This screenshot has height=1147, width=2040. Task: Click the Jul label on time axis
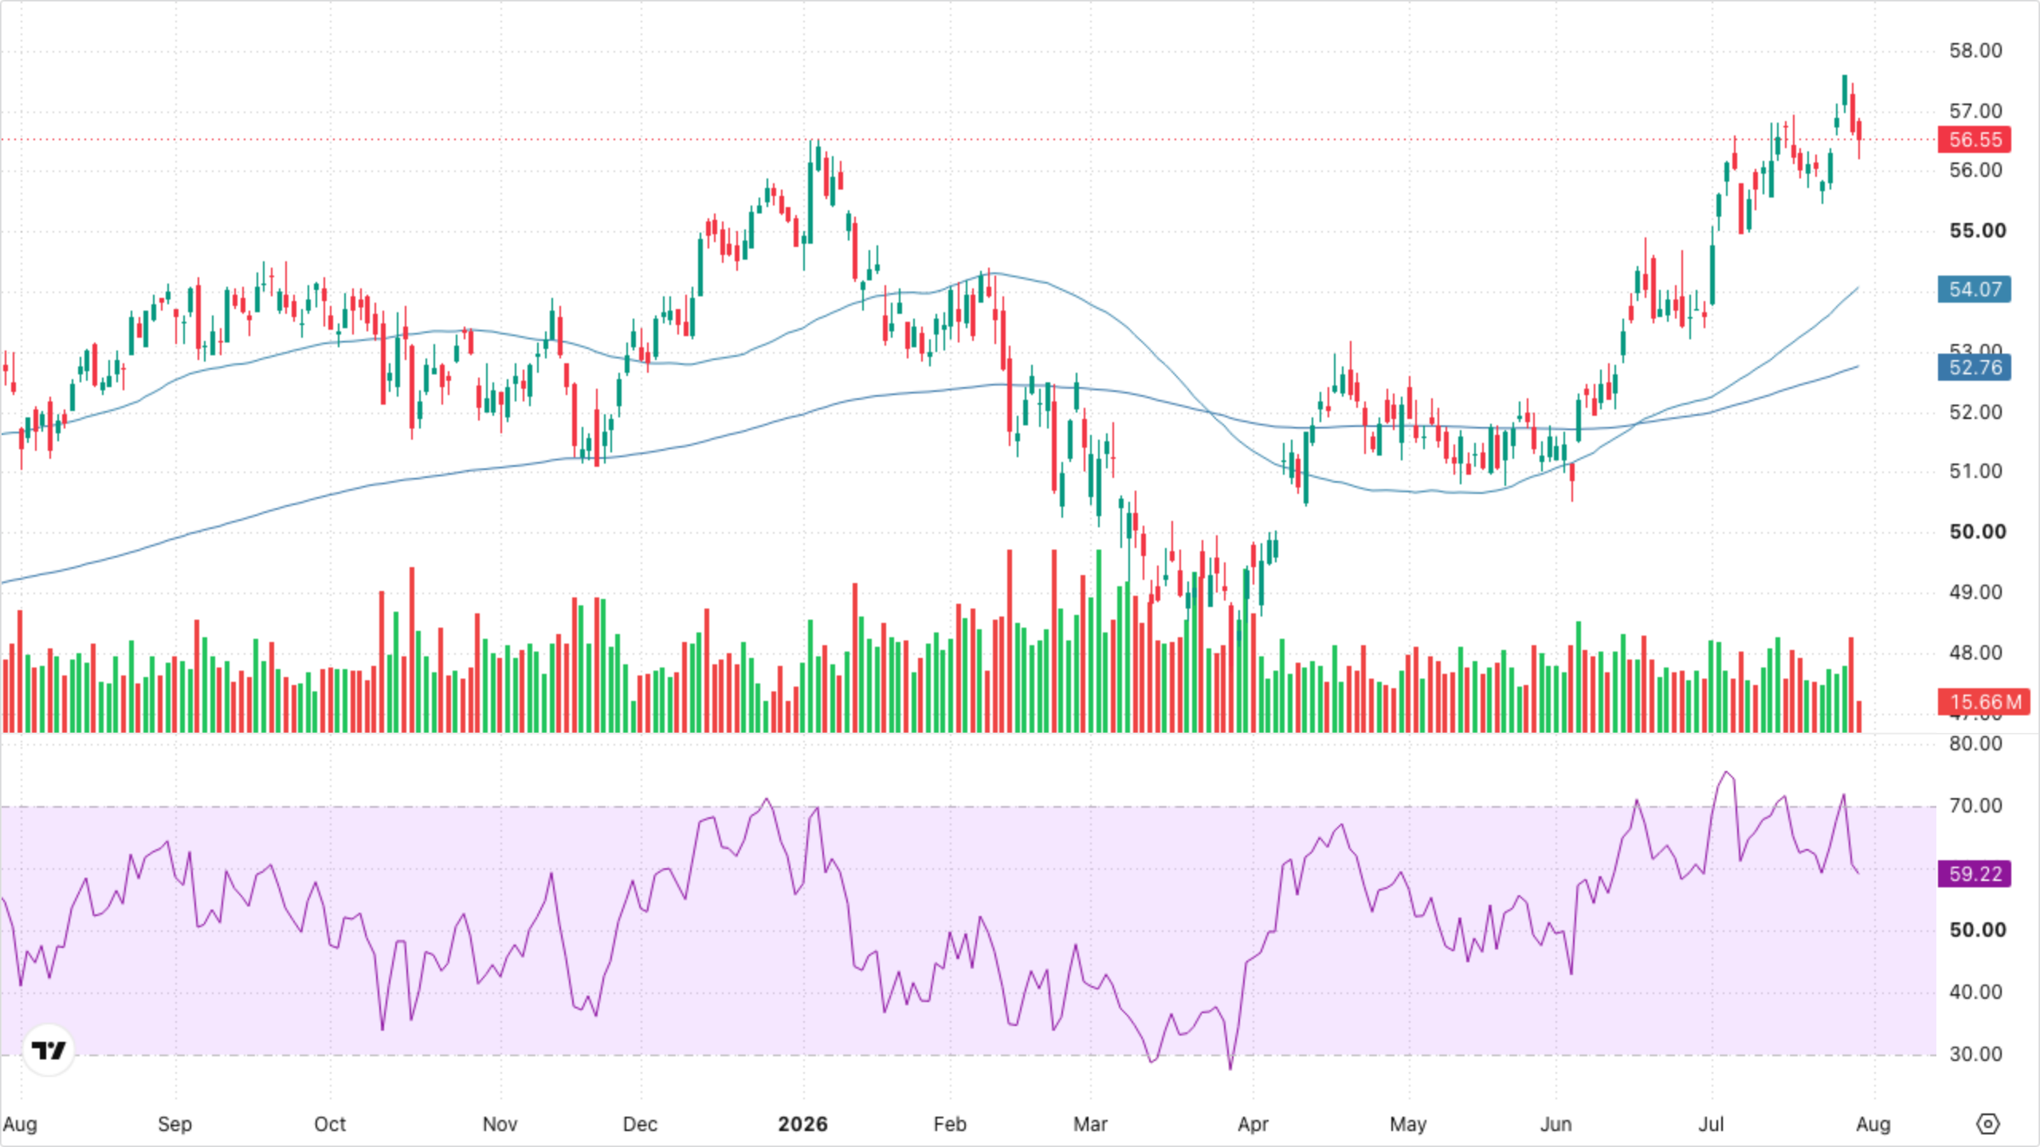(1711, 1124)
